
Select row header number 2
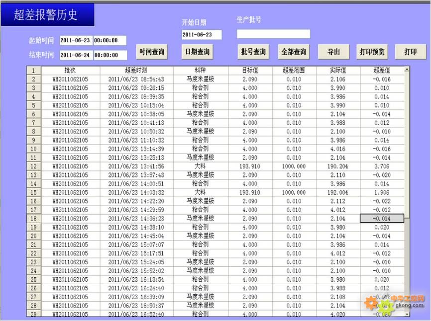33,80
